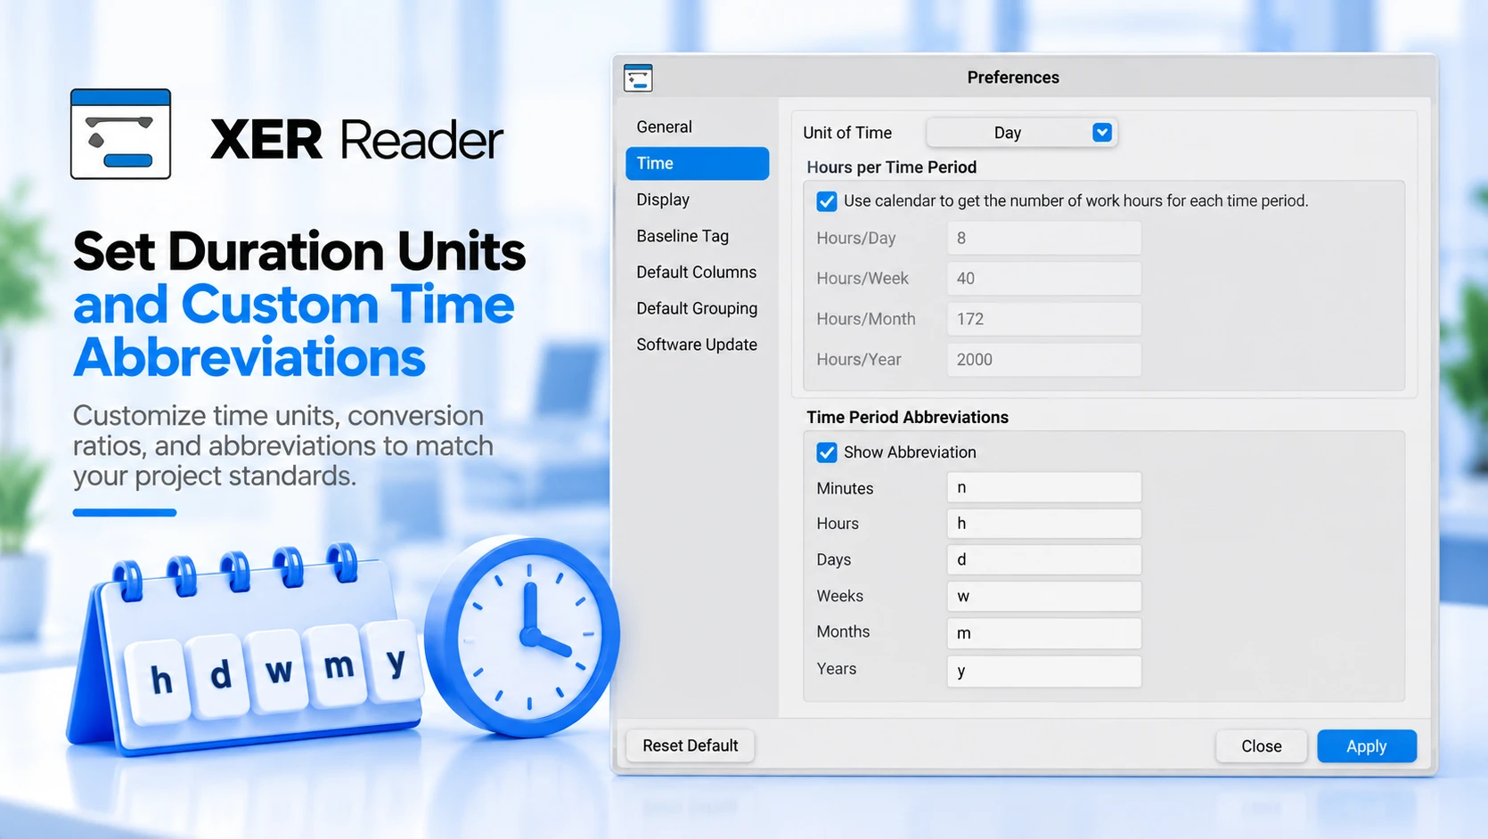Select the Time preferences section
Viewport: 1488px width, 839px height.
697,163
